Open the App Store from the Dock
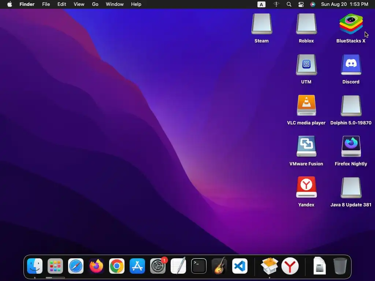 coord(137,266)
